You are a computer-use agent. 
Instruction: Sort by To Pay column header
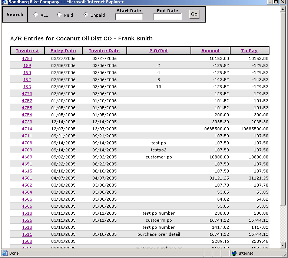coord(249,51)
